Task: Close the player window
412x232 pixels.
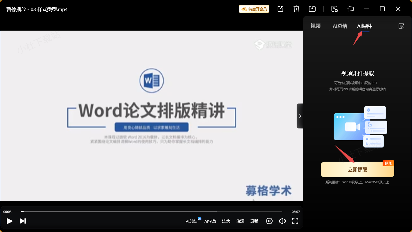Action: (x=398, y=9)
